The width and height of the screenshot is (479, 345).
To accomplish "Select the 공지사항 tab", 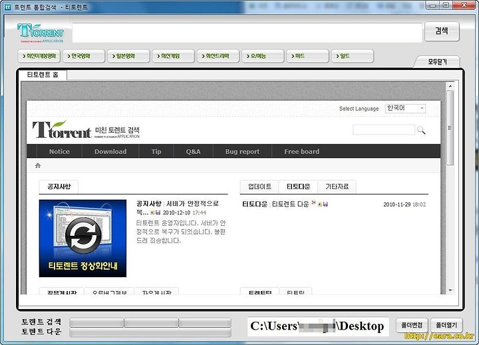I will pos(59,186).
